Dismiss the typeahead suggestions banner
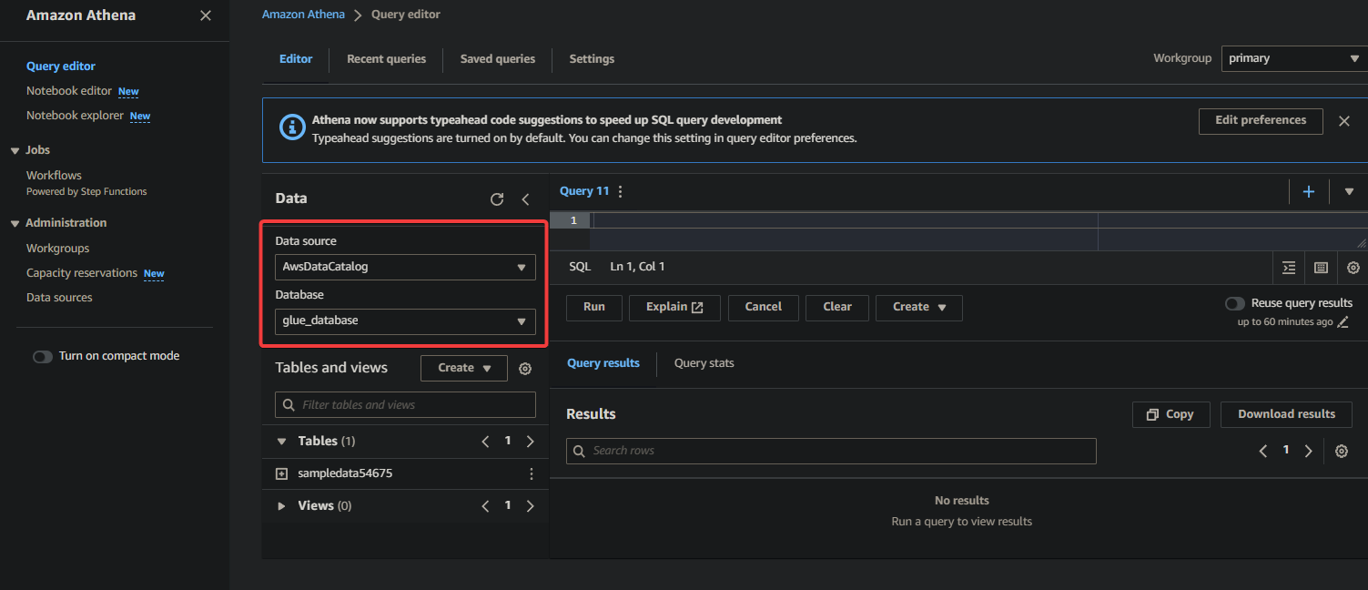 (x=1344, y=121)
